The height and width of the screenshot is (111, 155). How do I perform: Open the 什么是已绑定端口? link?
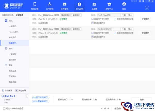41,97
